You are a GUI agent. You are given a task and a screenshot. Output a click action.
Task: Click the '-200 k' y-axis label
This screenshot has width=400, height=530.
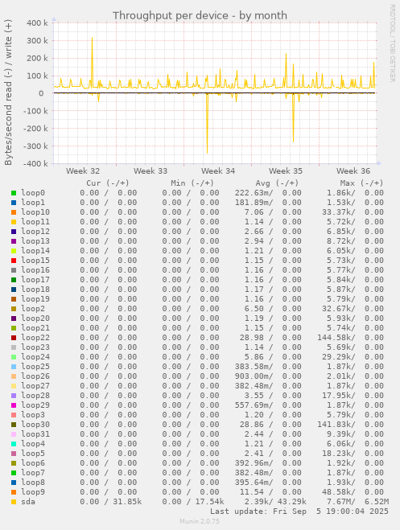[35, 129]
